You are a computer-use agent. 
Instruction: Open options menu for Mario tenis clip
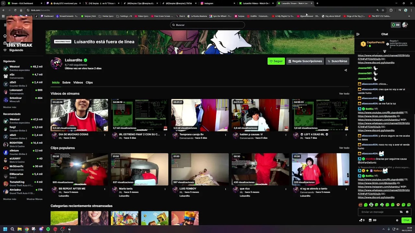click(165, 189)
